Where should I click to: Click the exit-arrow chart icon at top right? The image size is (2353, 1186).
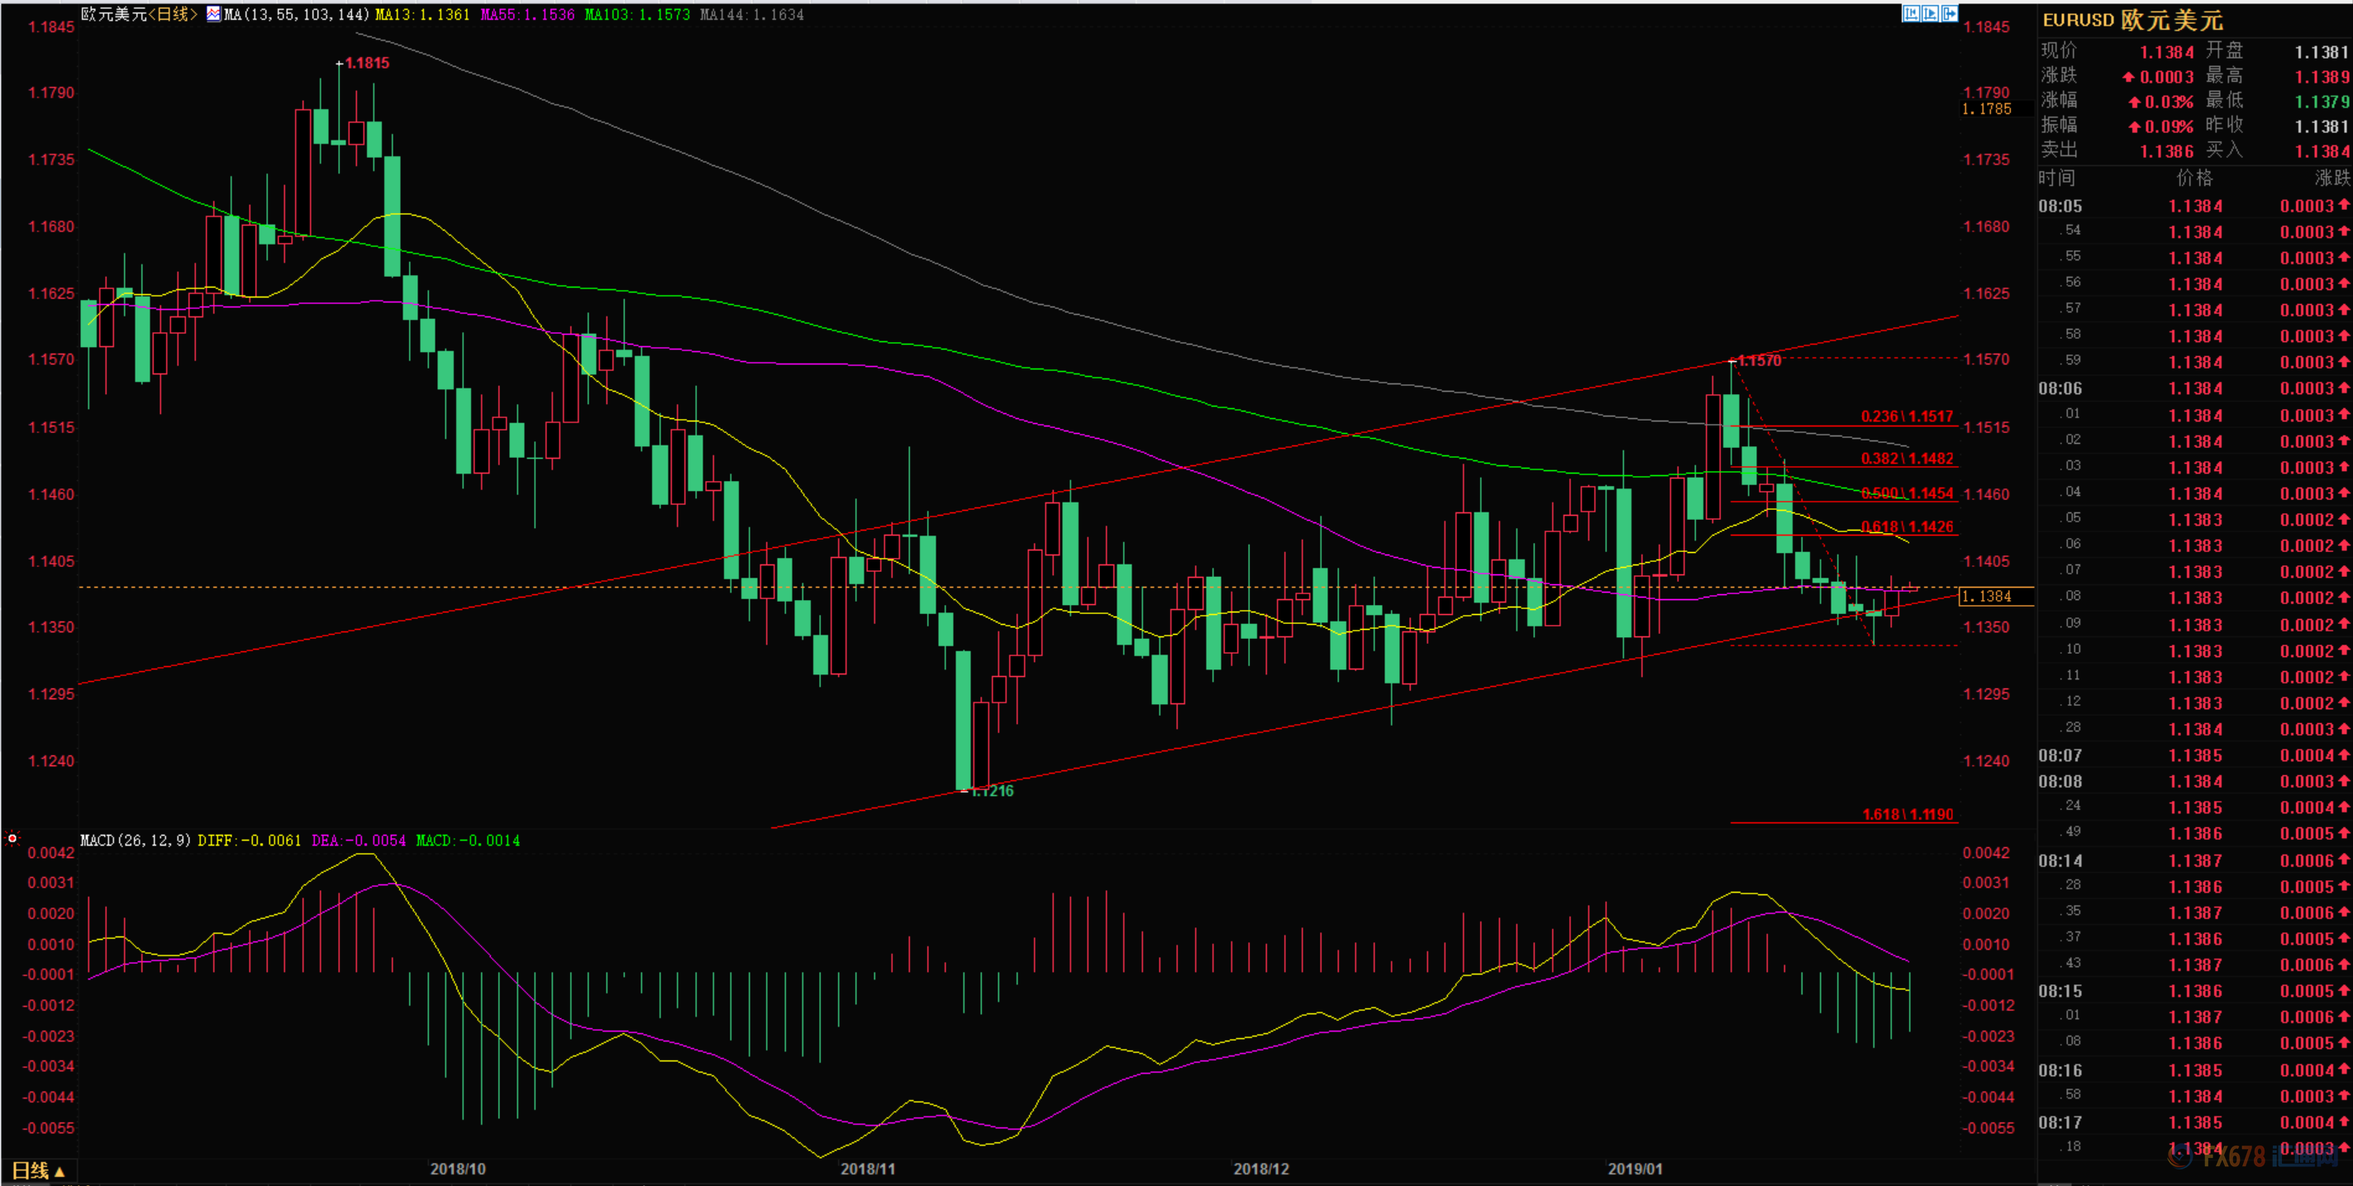(x=1950, y=14)
